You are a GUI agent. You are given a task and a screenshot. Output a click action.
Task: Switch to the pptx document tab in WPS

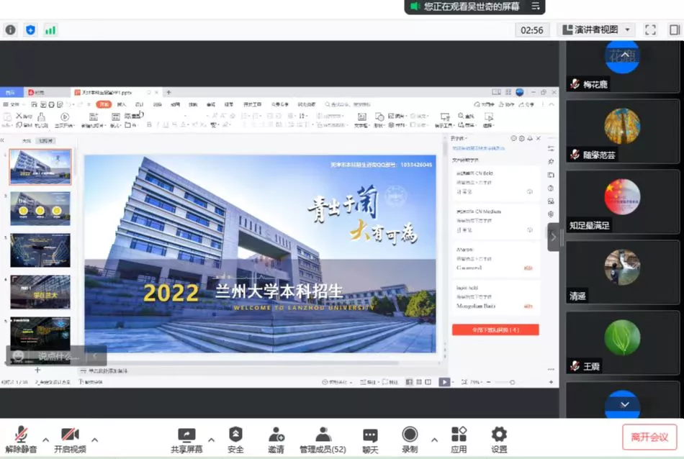(x=116, y=92)
